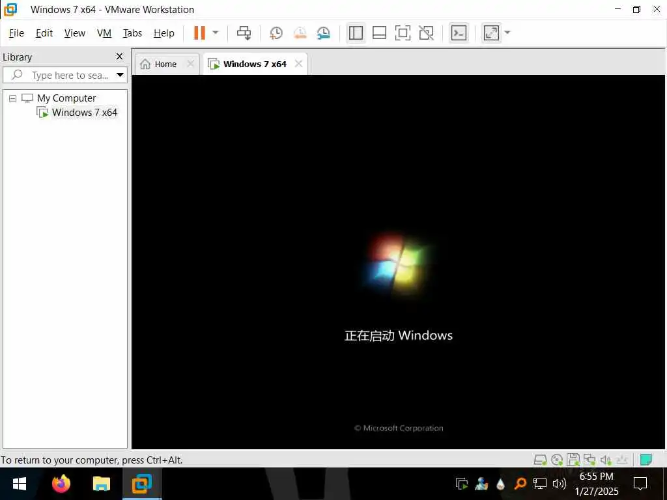Click the orange magnifier tray icon
The image size is (667, 500).
click(x=520, y=484)
